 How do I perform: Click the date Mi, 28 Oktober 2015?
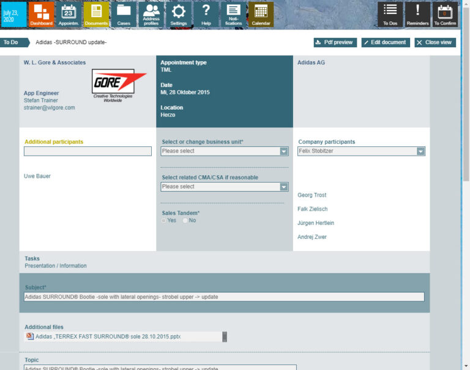(185, 92)
